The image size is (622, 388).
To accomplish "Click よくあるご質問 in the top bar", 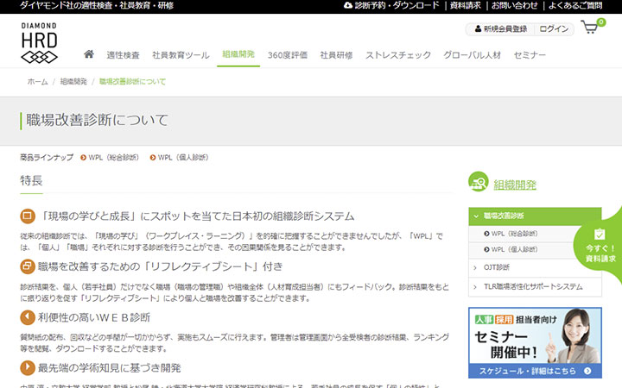I will pyautogui.click(x=575, y=5).
